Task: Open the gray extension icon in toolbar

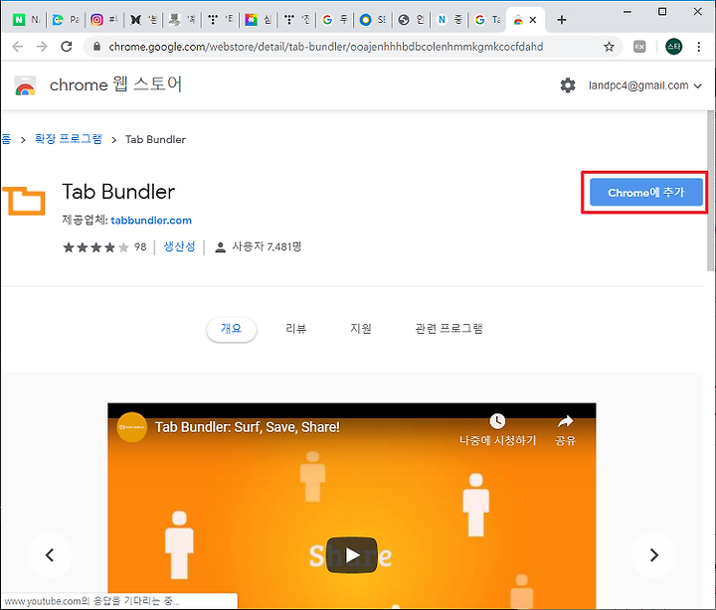Action: 639,47
